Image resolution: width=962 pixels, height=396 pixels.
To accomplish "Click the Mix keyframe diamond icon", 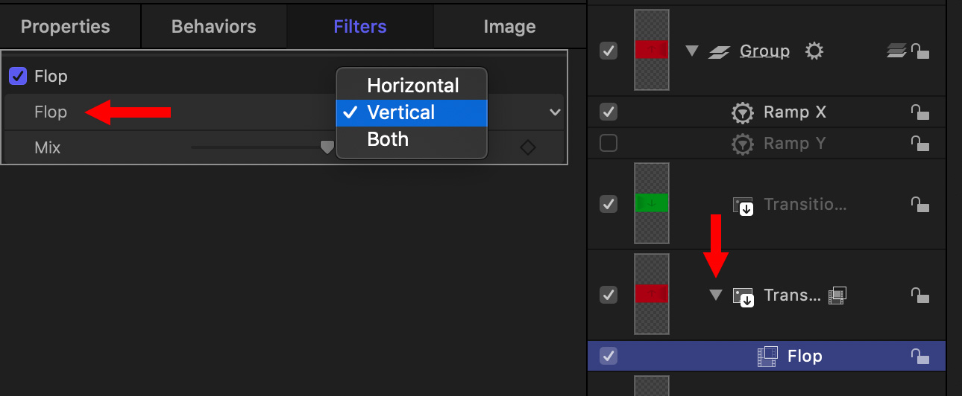I will coord(527,147).
